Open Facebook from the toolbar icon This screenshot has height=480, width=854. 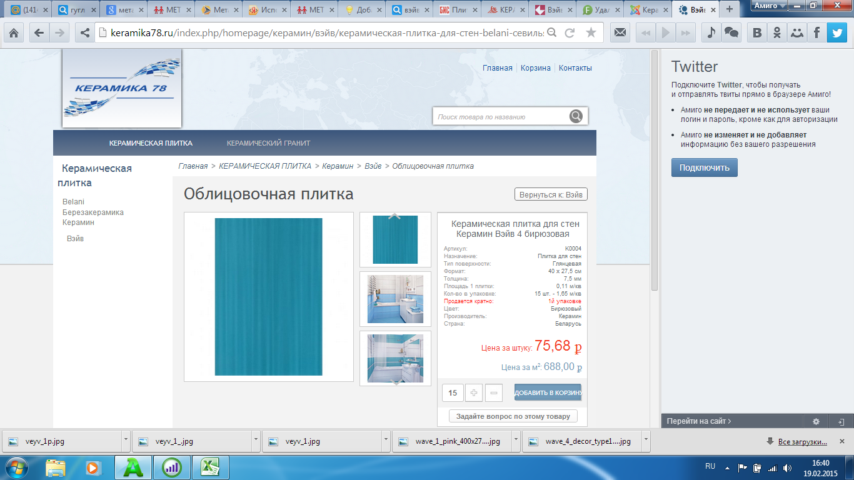click(816, 32)
